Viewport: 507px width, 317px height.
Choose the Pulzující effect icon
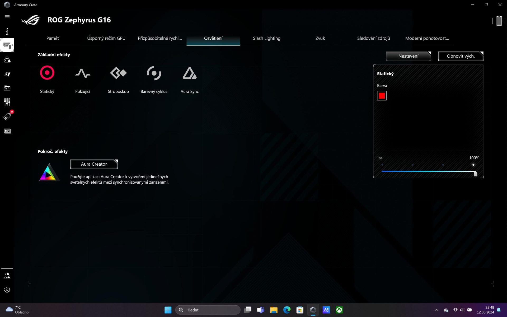83,73
